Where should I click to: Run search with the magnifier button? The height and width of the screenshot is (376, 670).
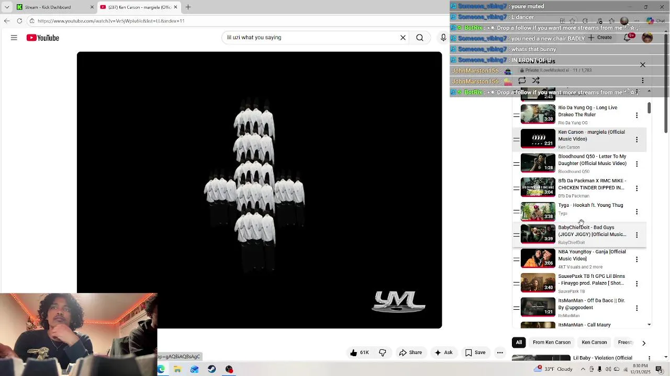(x=420, y=38)
